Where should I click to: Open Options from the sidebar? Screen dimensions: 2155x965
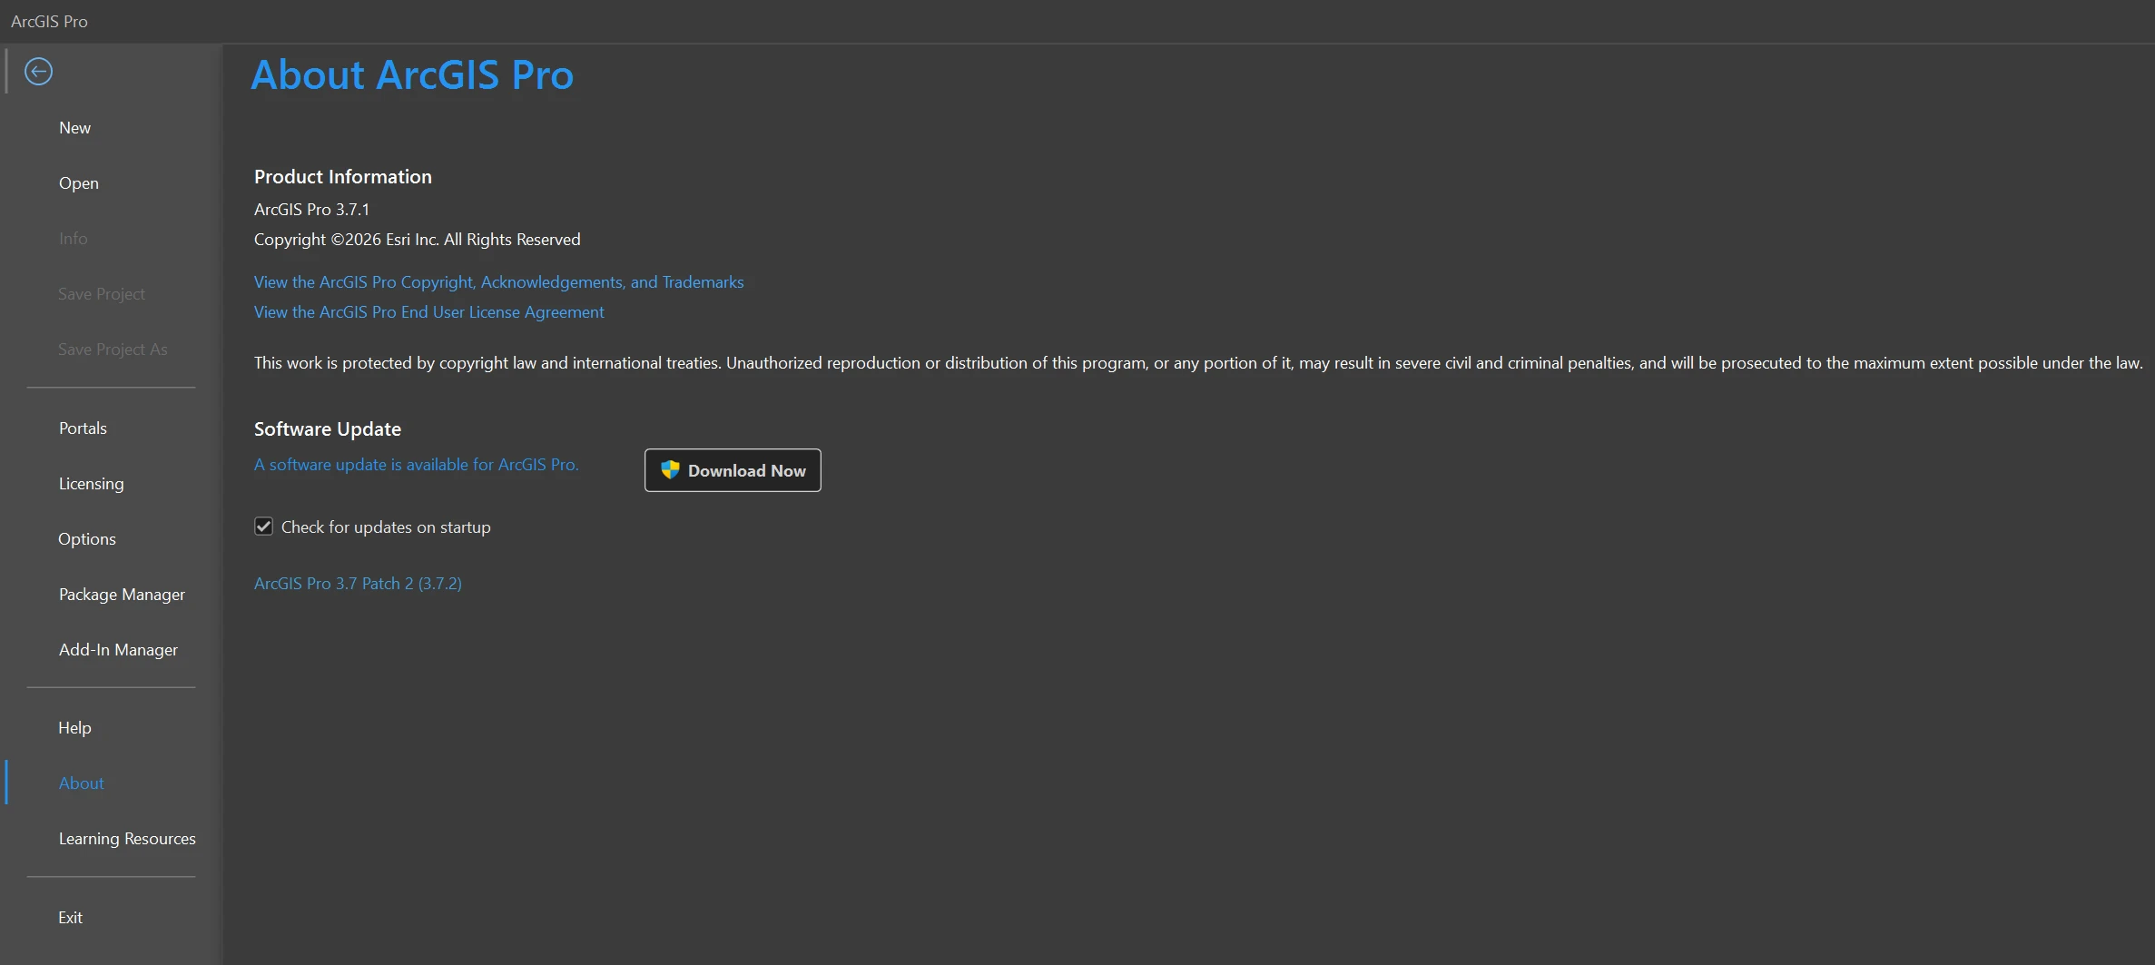[87, 539]
